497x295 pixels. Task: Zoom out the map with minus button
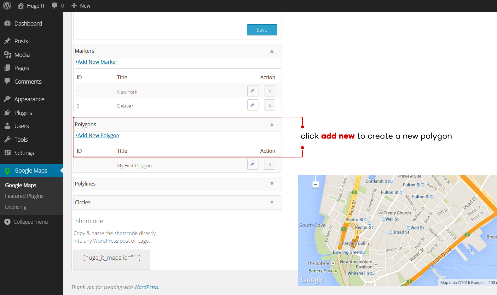(x=315, y=185)
